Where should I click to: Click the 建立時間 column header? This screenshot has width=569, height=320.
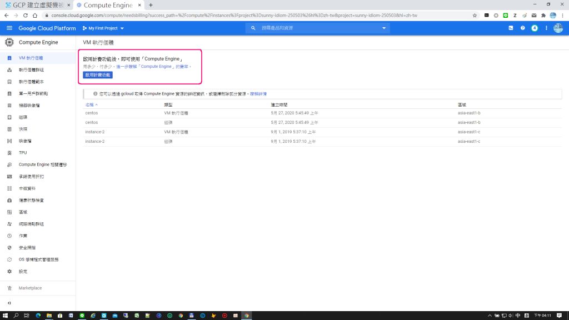(x=279, y=105)
